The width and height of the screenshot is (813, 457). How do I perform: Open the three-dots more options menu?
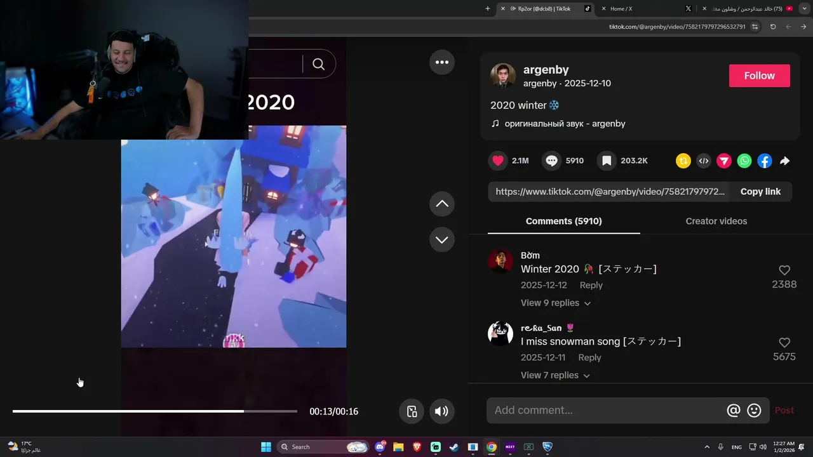442,62
